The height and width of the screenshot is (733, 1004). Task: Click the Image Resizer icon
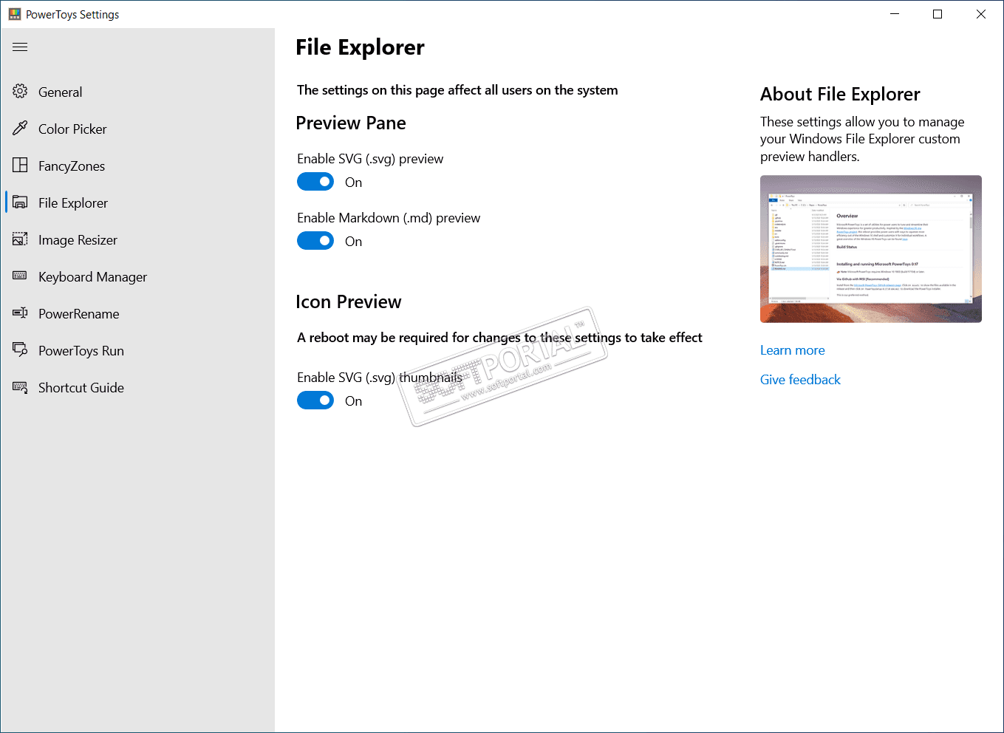(x=20, y=239)
